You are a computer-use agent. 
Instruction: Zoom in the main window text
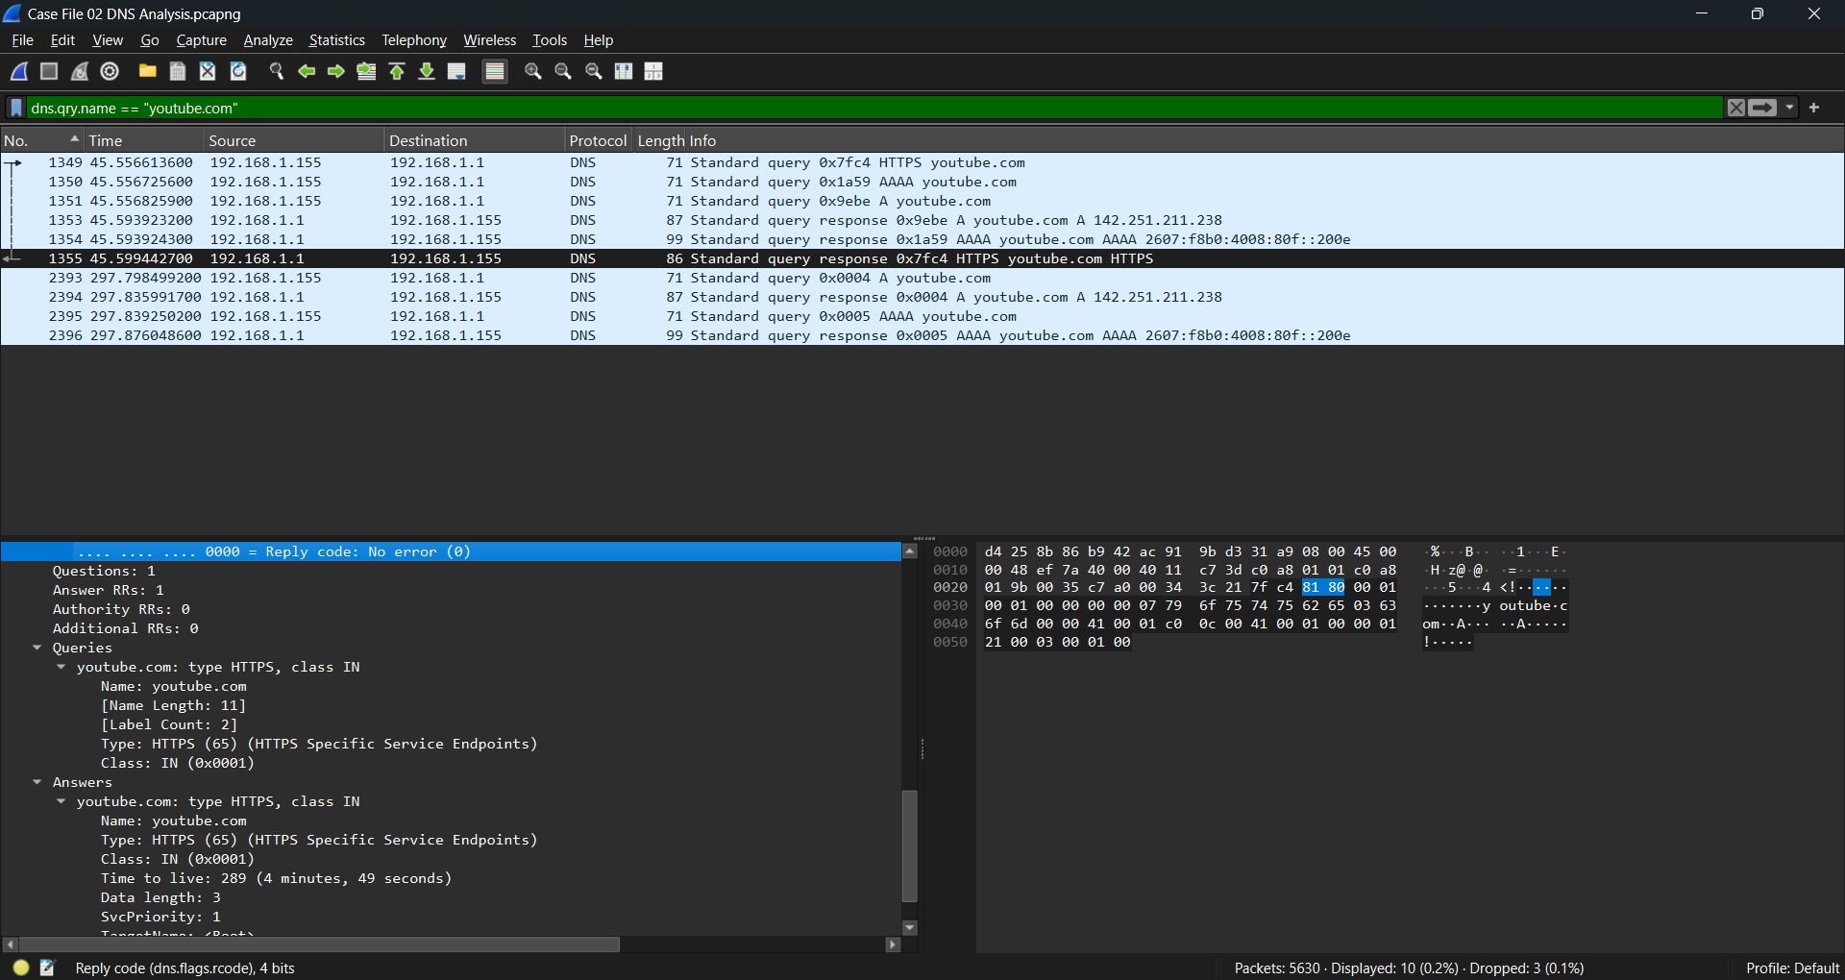point(533,71)
